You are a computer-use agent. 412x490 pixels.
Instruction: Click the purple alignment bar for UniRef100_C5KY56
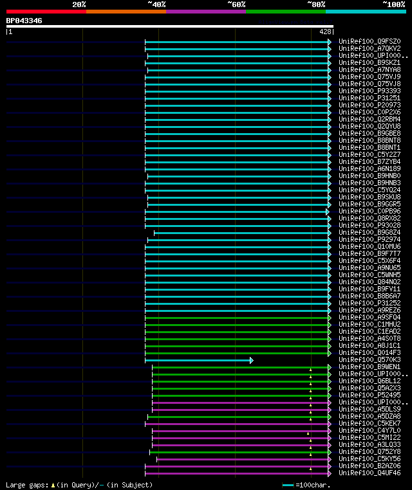(x=244, y=459)
